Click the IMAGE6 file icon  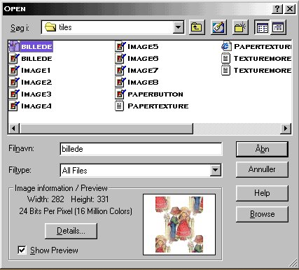coord(120,58)
